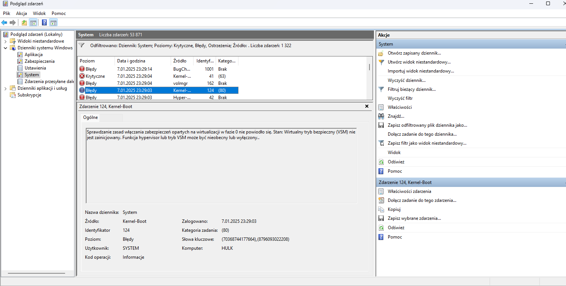Image resolution: width=566 pixels, height=286 pixels.
Task: Click Właściwości zdarzenia action
Action: tap(409, 191)
